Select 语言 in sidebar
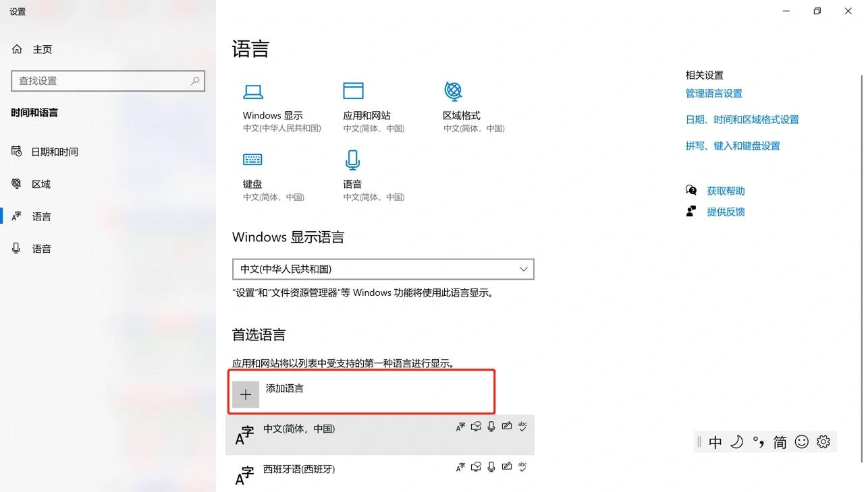The height and width of the screenshot is (492, 864). tap(42, 216)
